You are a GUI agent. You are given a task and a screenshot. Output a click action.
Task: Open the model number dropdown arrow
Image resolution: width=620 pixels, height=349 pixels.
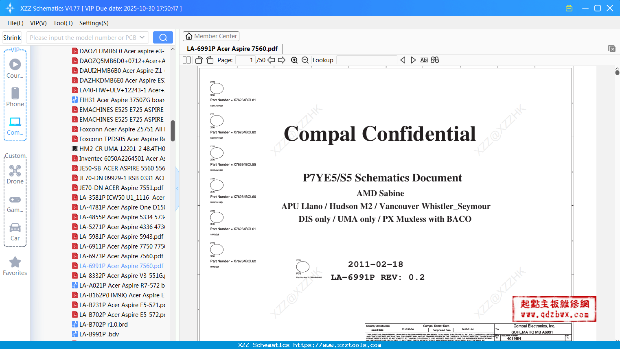pos(142,37)
